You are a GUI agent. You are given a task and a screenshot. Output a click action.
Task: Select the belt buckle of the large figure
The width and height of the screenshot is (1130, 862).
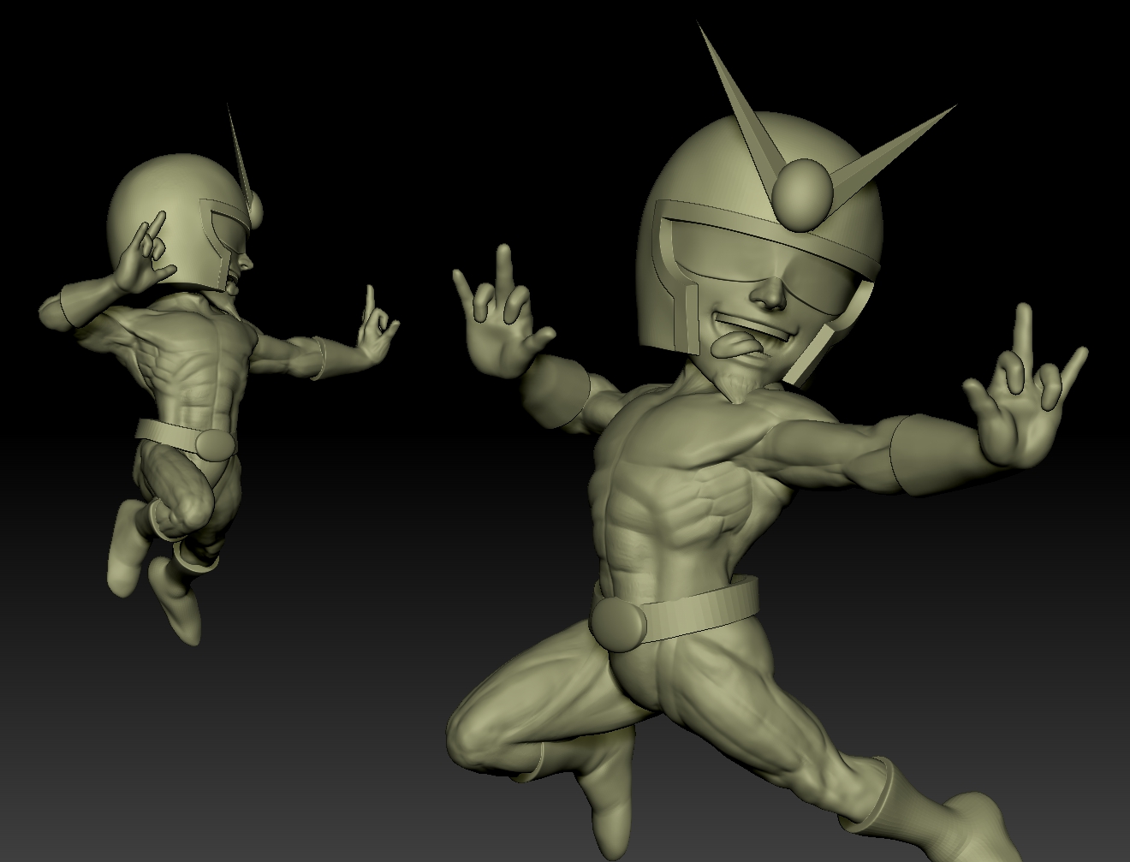[x=618, y=625]
